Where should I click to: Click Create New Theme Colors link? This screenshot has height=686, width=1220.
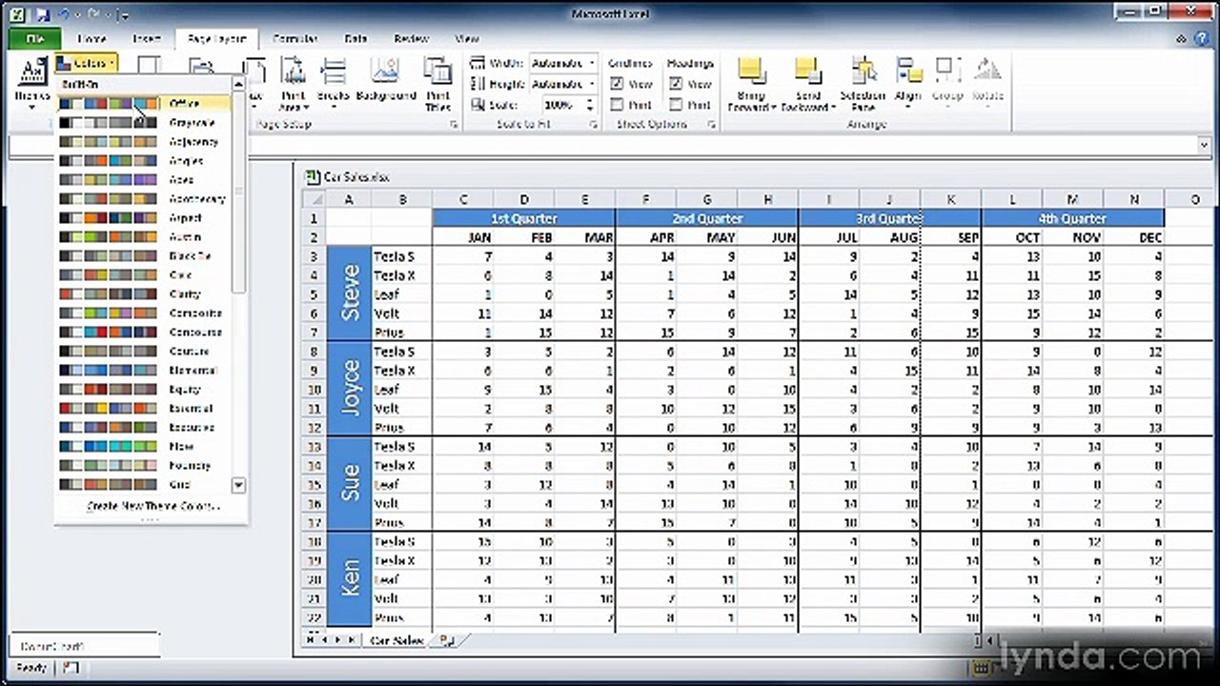click(x=152, y=506)
